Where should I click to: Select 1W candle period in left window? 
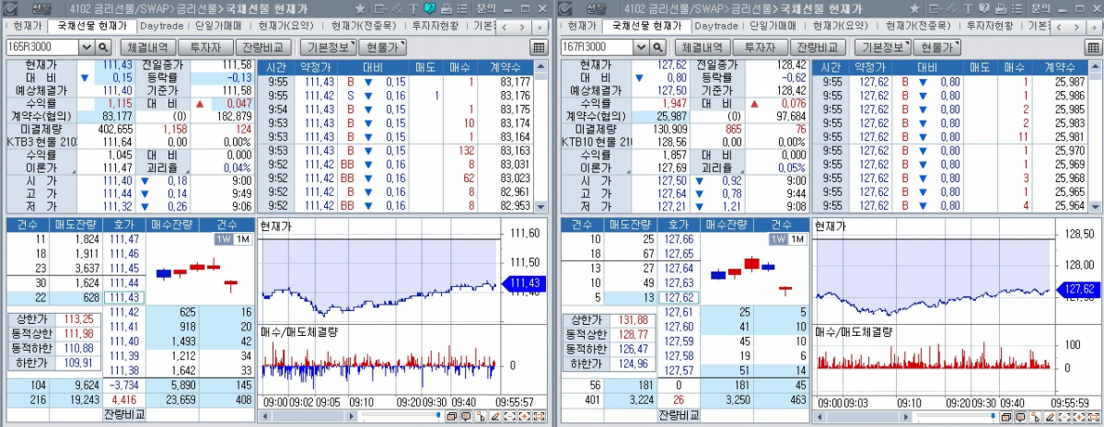pyautogui.click(x=223, y=239)
